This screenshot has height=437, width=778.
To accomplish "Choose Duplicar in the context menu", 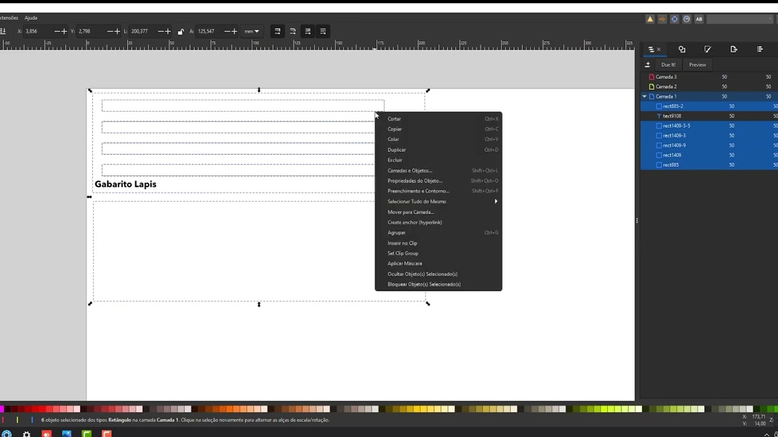I will (x=438, y=150).
